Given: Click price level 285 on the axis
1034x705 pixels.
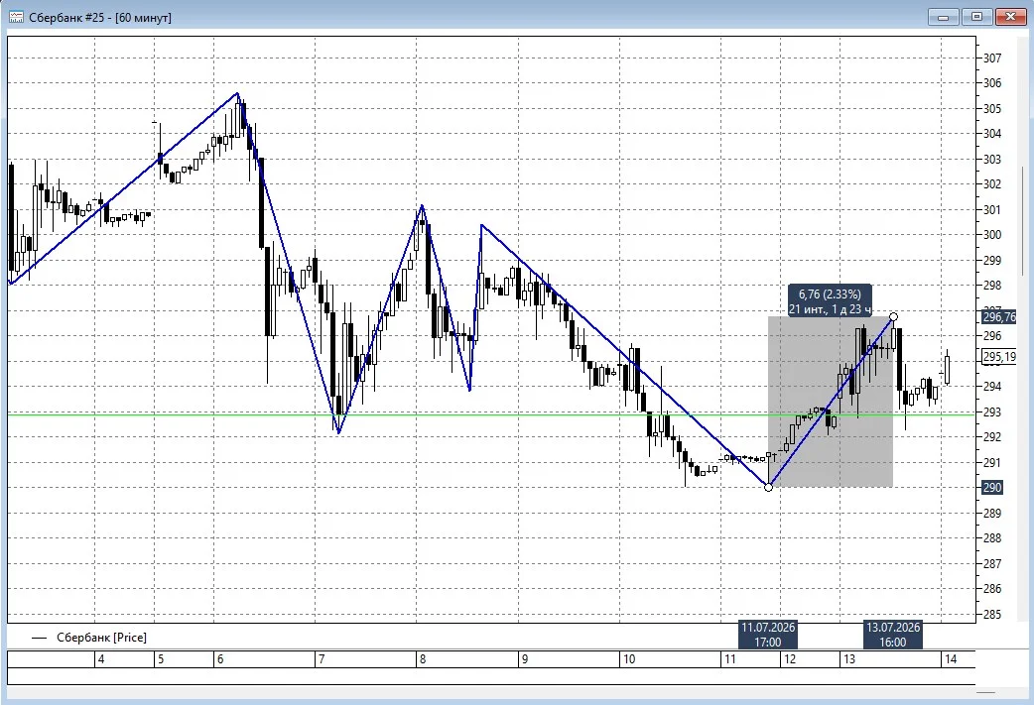Looking at the screenshot, I should (x=992, y=615).
